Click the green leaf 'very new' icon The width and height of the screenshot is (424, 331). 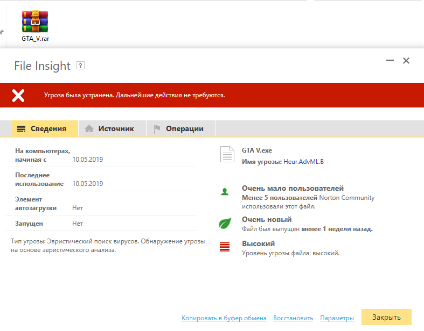[x=225, y=223]
